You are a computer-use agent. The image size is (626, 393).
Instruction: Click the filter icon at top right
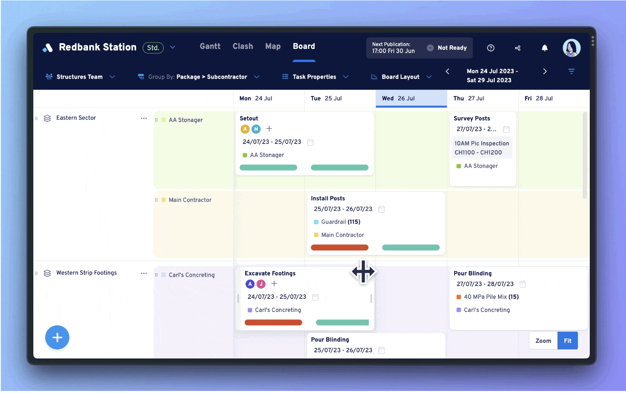coord(571,72)
